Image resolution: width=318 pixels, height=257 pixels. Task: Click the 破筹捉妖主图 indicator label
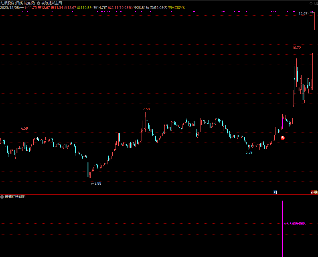pos(52,3)
